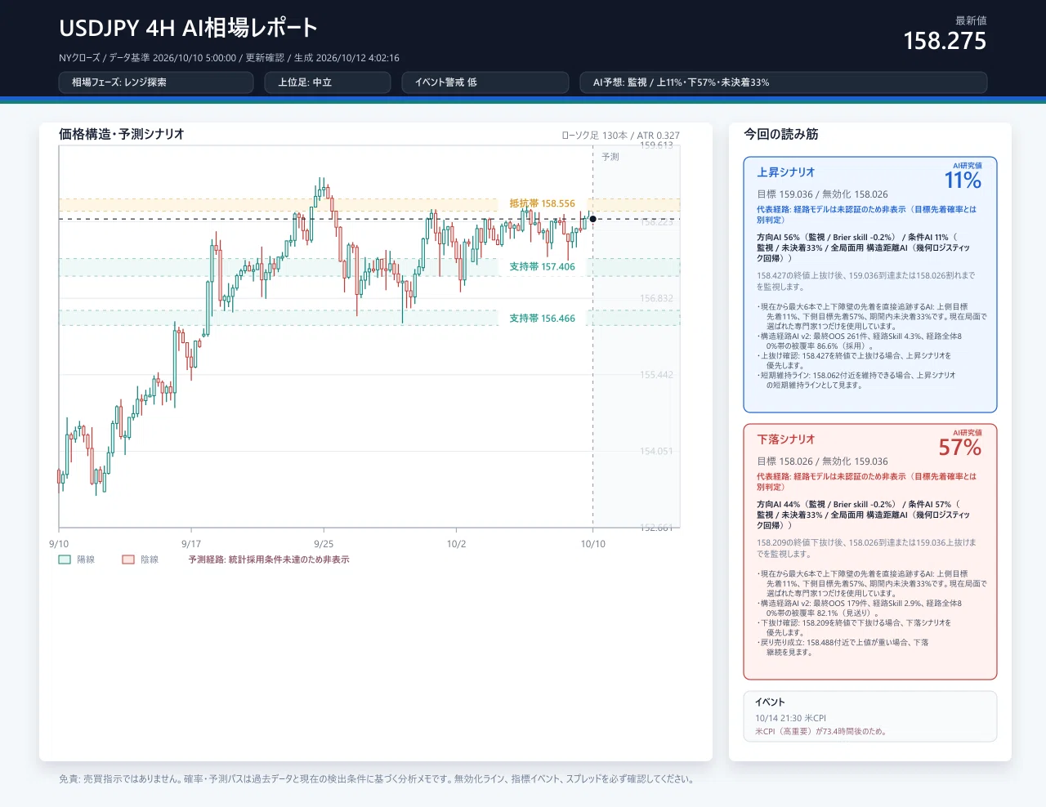Click the 下落シナリオ card title
1046x807 pixels.
pyautogui.click(x=785, y=439)
